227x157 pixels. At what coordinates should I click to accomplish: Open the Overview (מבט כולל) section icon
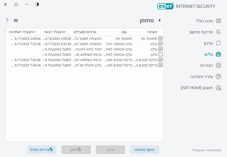218,21
